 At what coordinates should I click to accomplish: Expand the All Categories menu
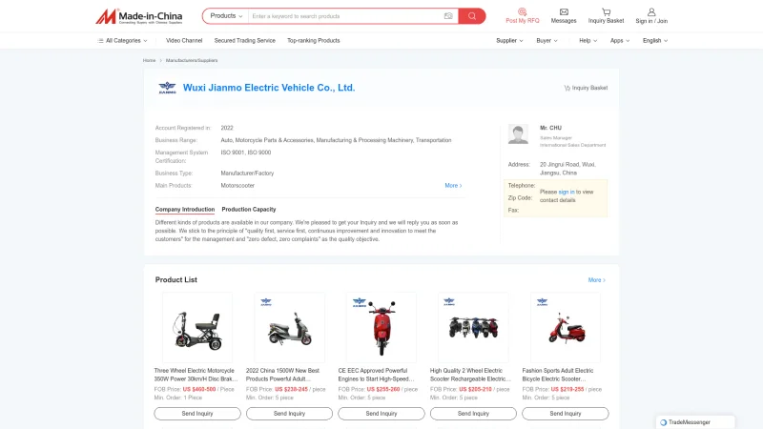[122, 41]
